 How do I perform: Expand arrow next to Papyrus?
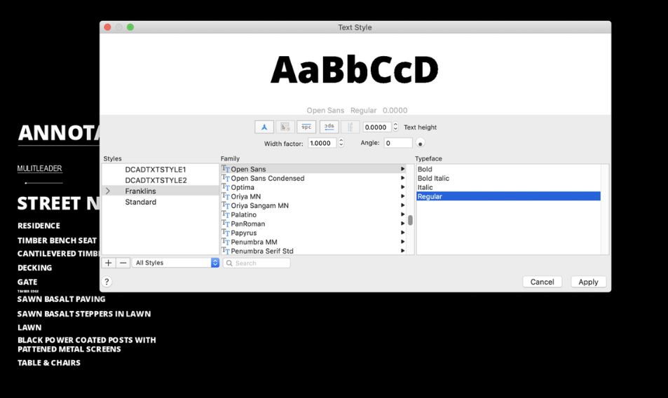[402, 233]
